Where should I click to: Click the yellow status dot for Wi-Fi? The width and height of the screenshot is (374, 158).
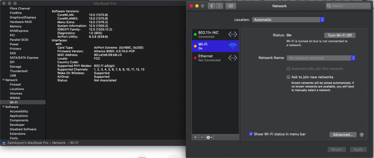(x=195, y=46)
